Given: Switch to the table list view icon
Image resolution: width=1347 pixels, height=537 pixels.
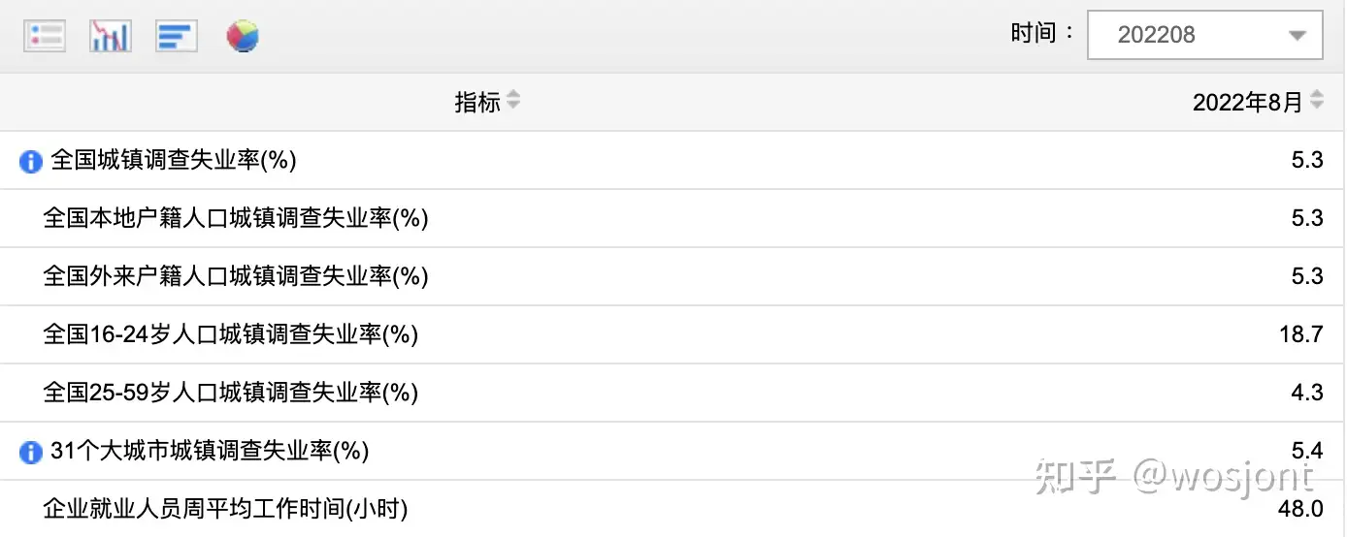Looking at the screenshot, I should [x=45, y=36].
